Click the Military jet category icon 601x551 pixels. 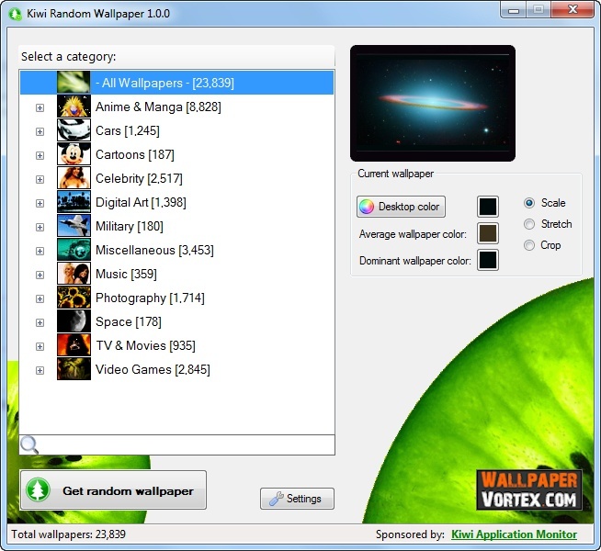[x=74, y=226]
